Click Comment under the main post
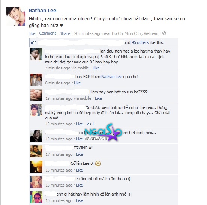The image size is (207, 205). point(48,33)
